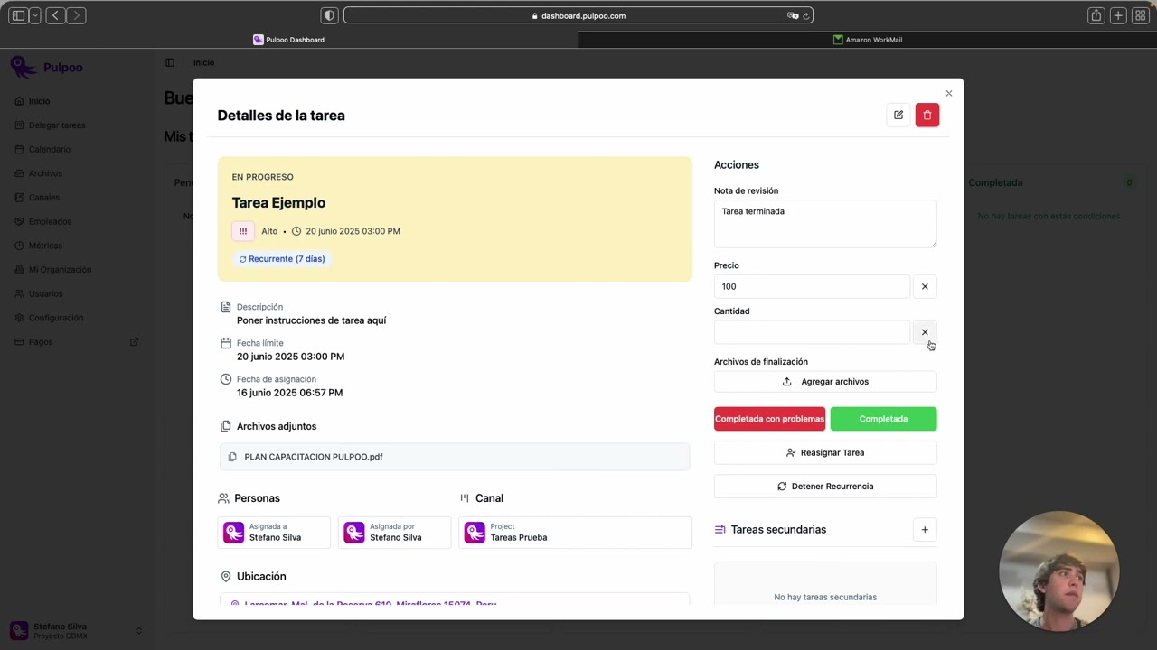
Task: Go back in Safari
Action: click(56, 15)
